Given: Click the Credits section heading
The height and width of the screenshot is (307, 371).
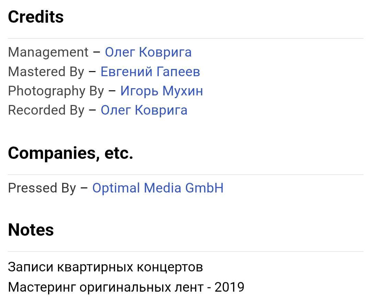Looking at the screenshot, I should coord(36,17).
